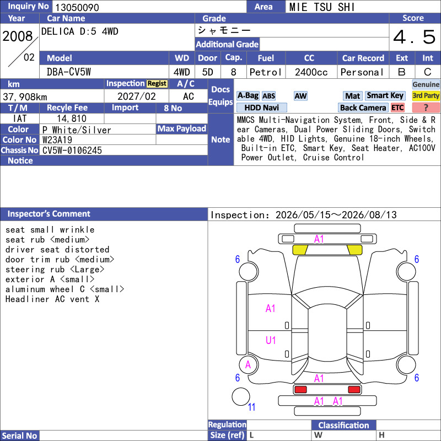
Task: Click the Max Payload label
Action: (x=182, y=128)
